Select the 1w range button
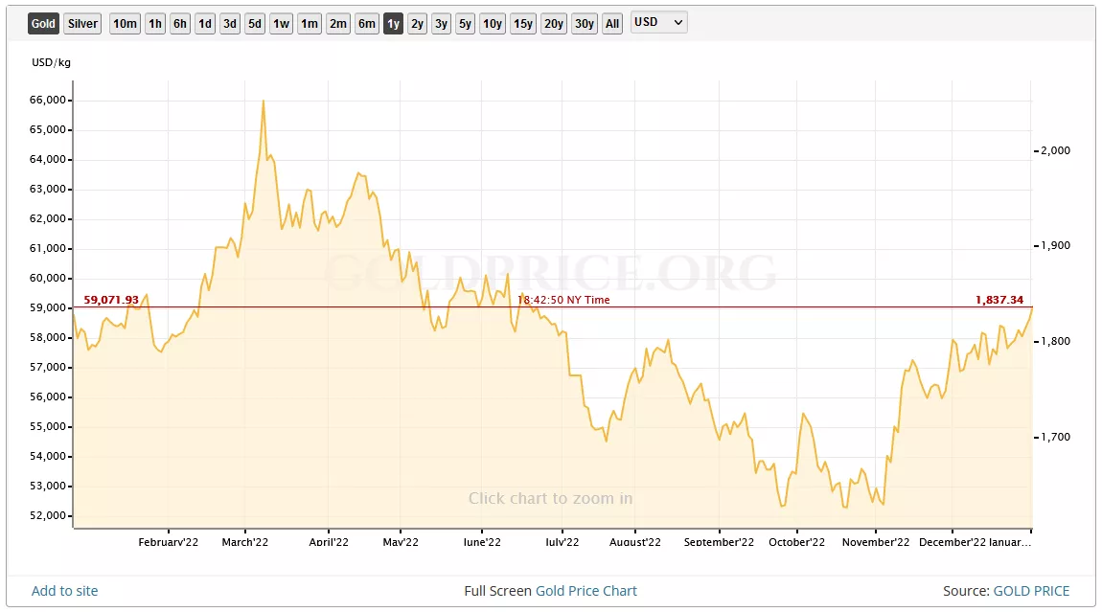Image resolution: width=1102 pixels, height=612 pixels. coord(281,24)
